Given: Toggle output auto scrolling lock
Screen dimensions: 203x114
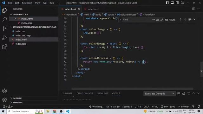Looking at the screenshot, I should pyautogui.click(x=184, y=93).
